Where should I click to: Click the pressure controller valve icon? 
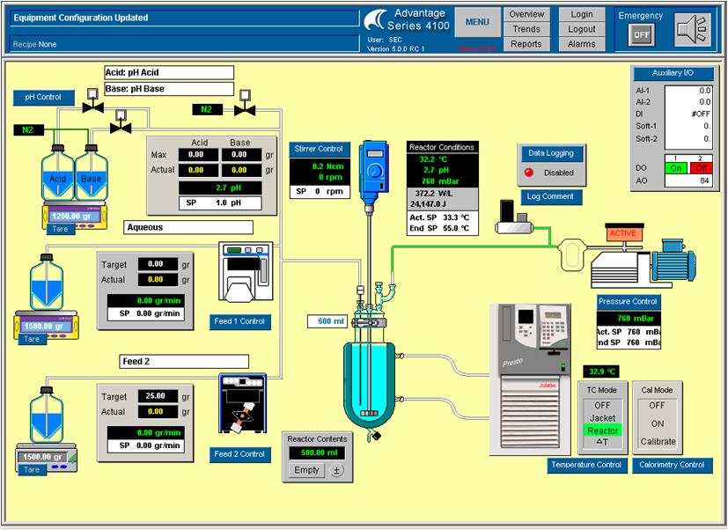tap(514, 217)
